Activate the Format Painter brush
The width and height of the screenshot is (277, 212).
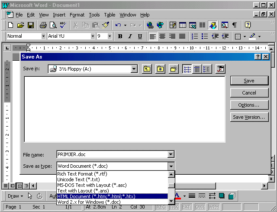pos(106,25)
